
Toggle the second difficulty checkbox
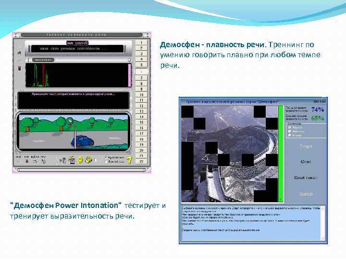pos(290,131)
